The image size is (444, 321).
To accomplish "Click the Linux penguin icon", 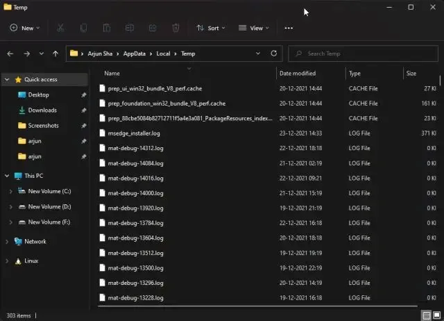I will tap(18, 261).
